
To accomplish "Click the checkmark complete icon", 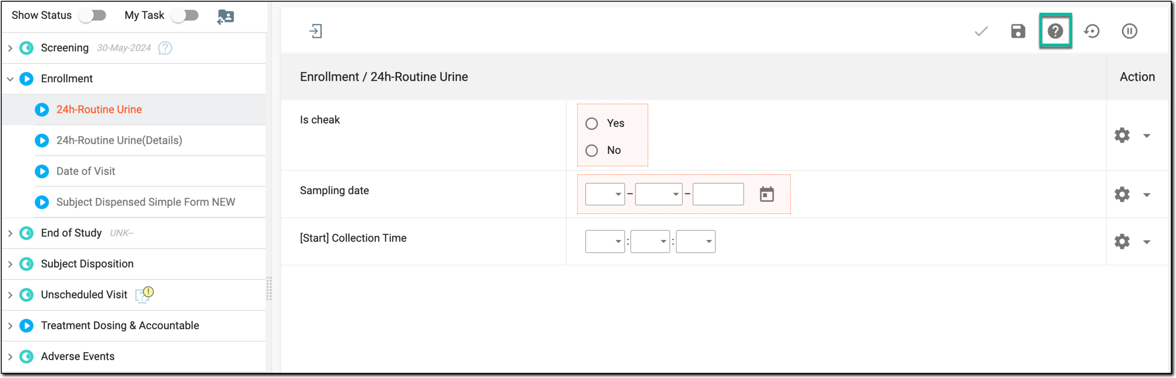I will (981, 31).
